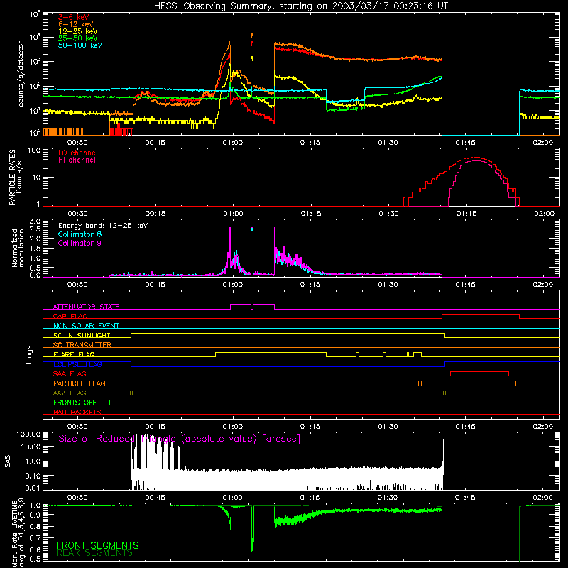568x568 pixels.
Task: Click the "GAP FLAG" label
Action: (x=70, y=316)
